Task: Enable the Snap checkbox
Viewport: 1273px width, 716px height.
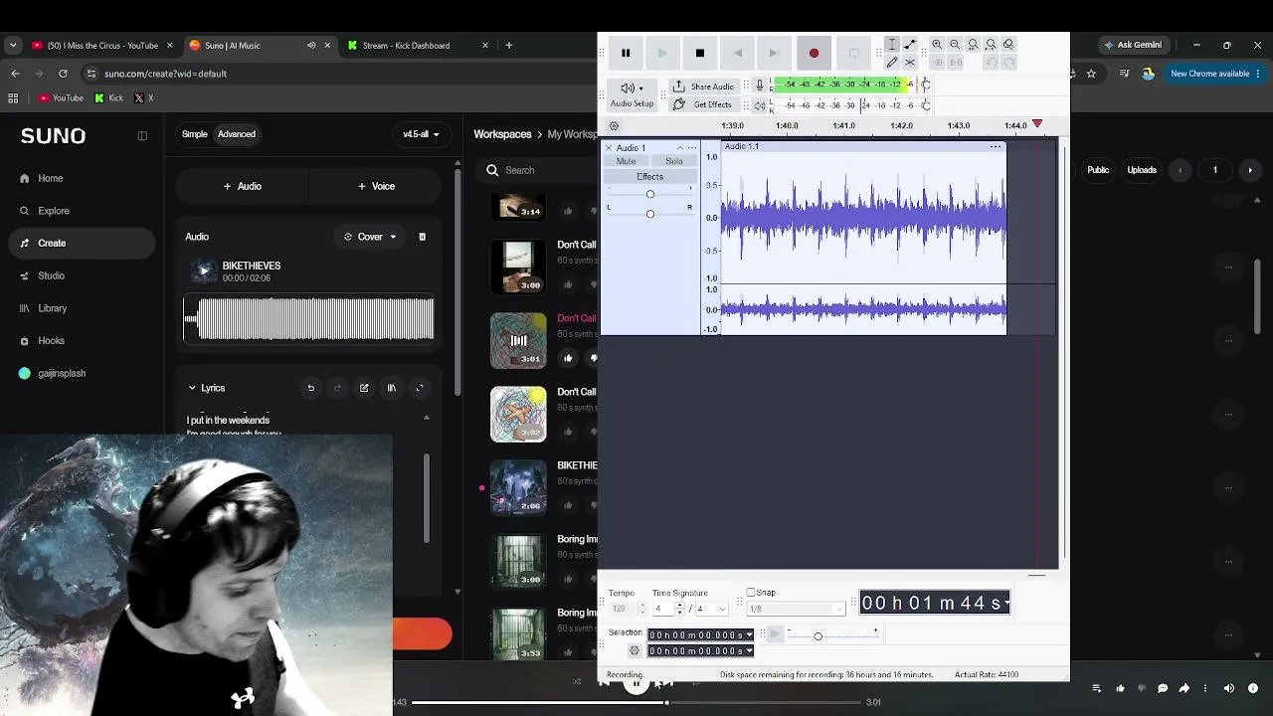Action: (751, 593)
